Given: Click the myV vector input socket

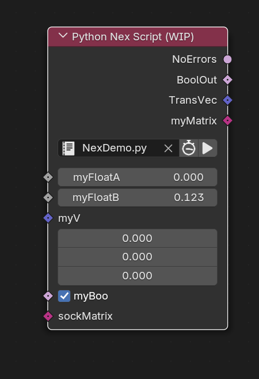Looking at the screenshot, I should (48, 218).
